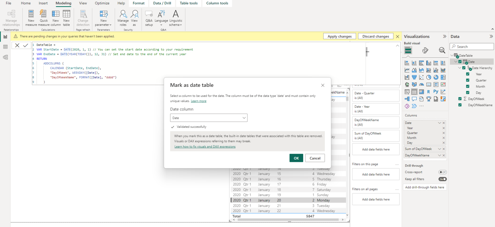
Task: Uncheck the Quarter field checkbox
Action: pyautogui.click(x=468, y=80)
